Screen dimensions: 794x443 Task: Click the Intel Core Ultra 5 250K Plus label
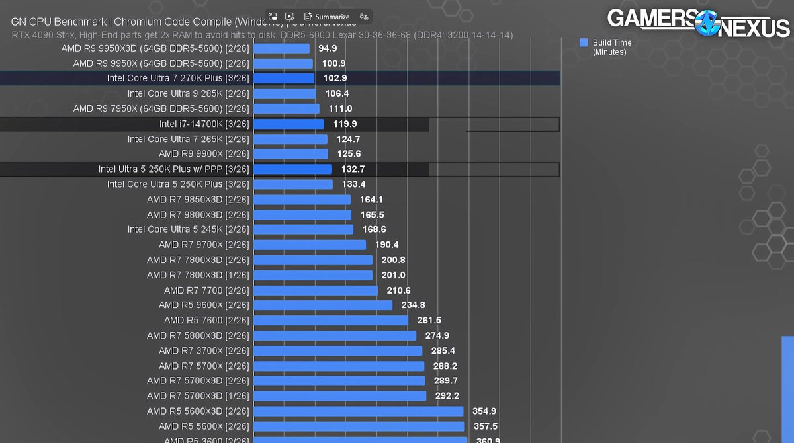[x=178, y=184]
